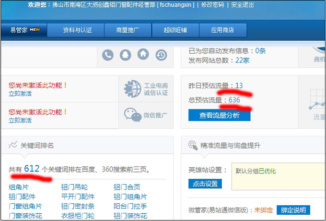
Task: Select the 超级旺铺 tab
Action: click(175, 30)
